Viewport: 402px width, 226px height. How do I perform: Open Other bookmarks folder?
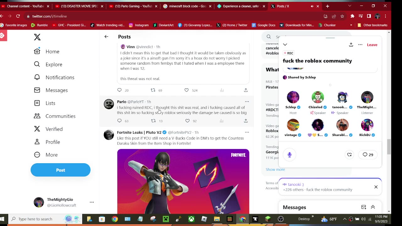372,25
